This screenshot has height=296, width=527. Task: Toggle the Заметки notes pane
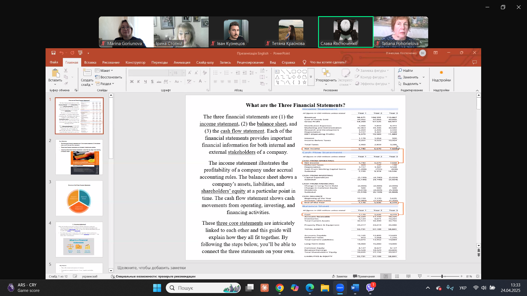click(x=340, y=276)
